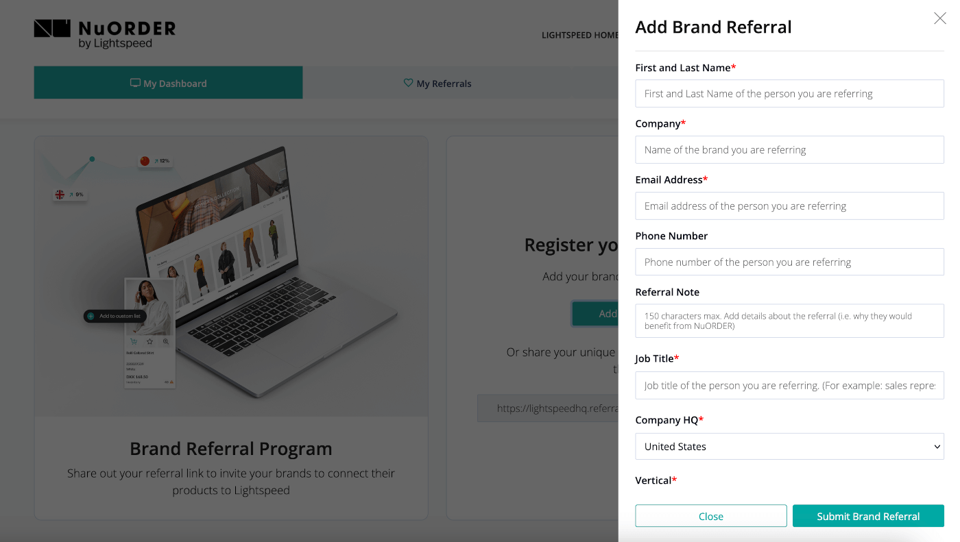The image size is (960, 542).
Task: Select the Email Address input
Action: coord(789,206)
